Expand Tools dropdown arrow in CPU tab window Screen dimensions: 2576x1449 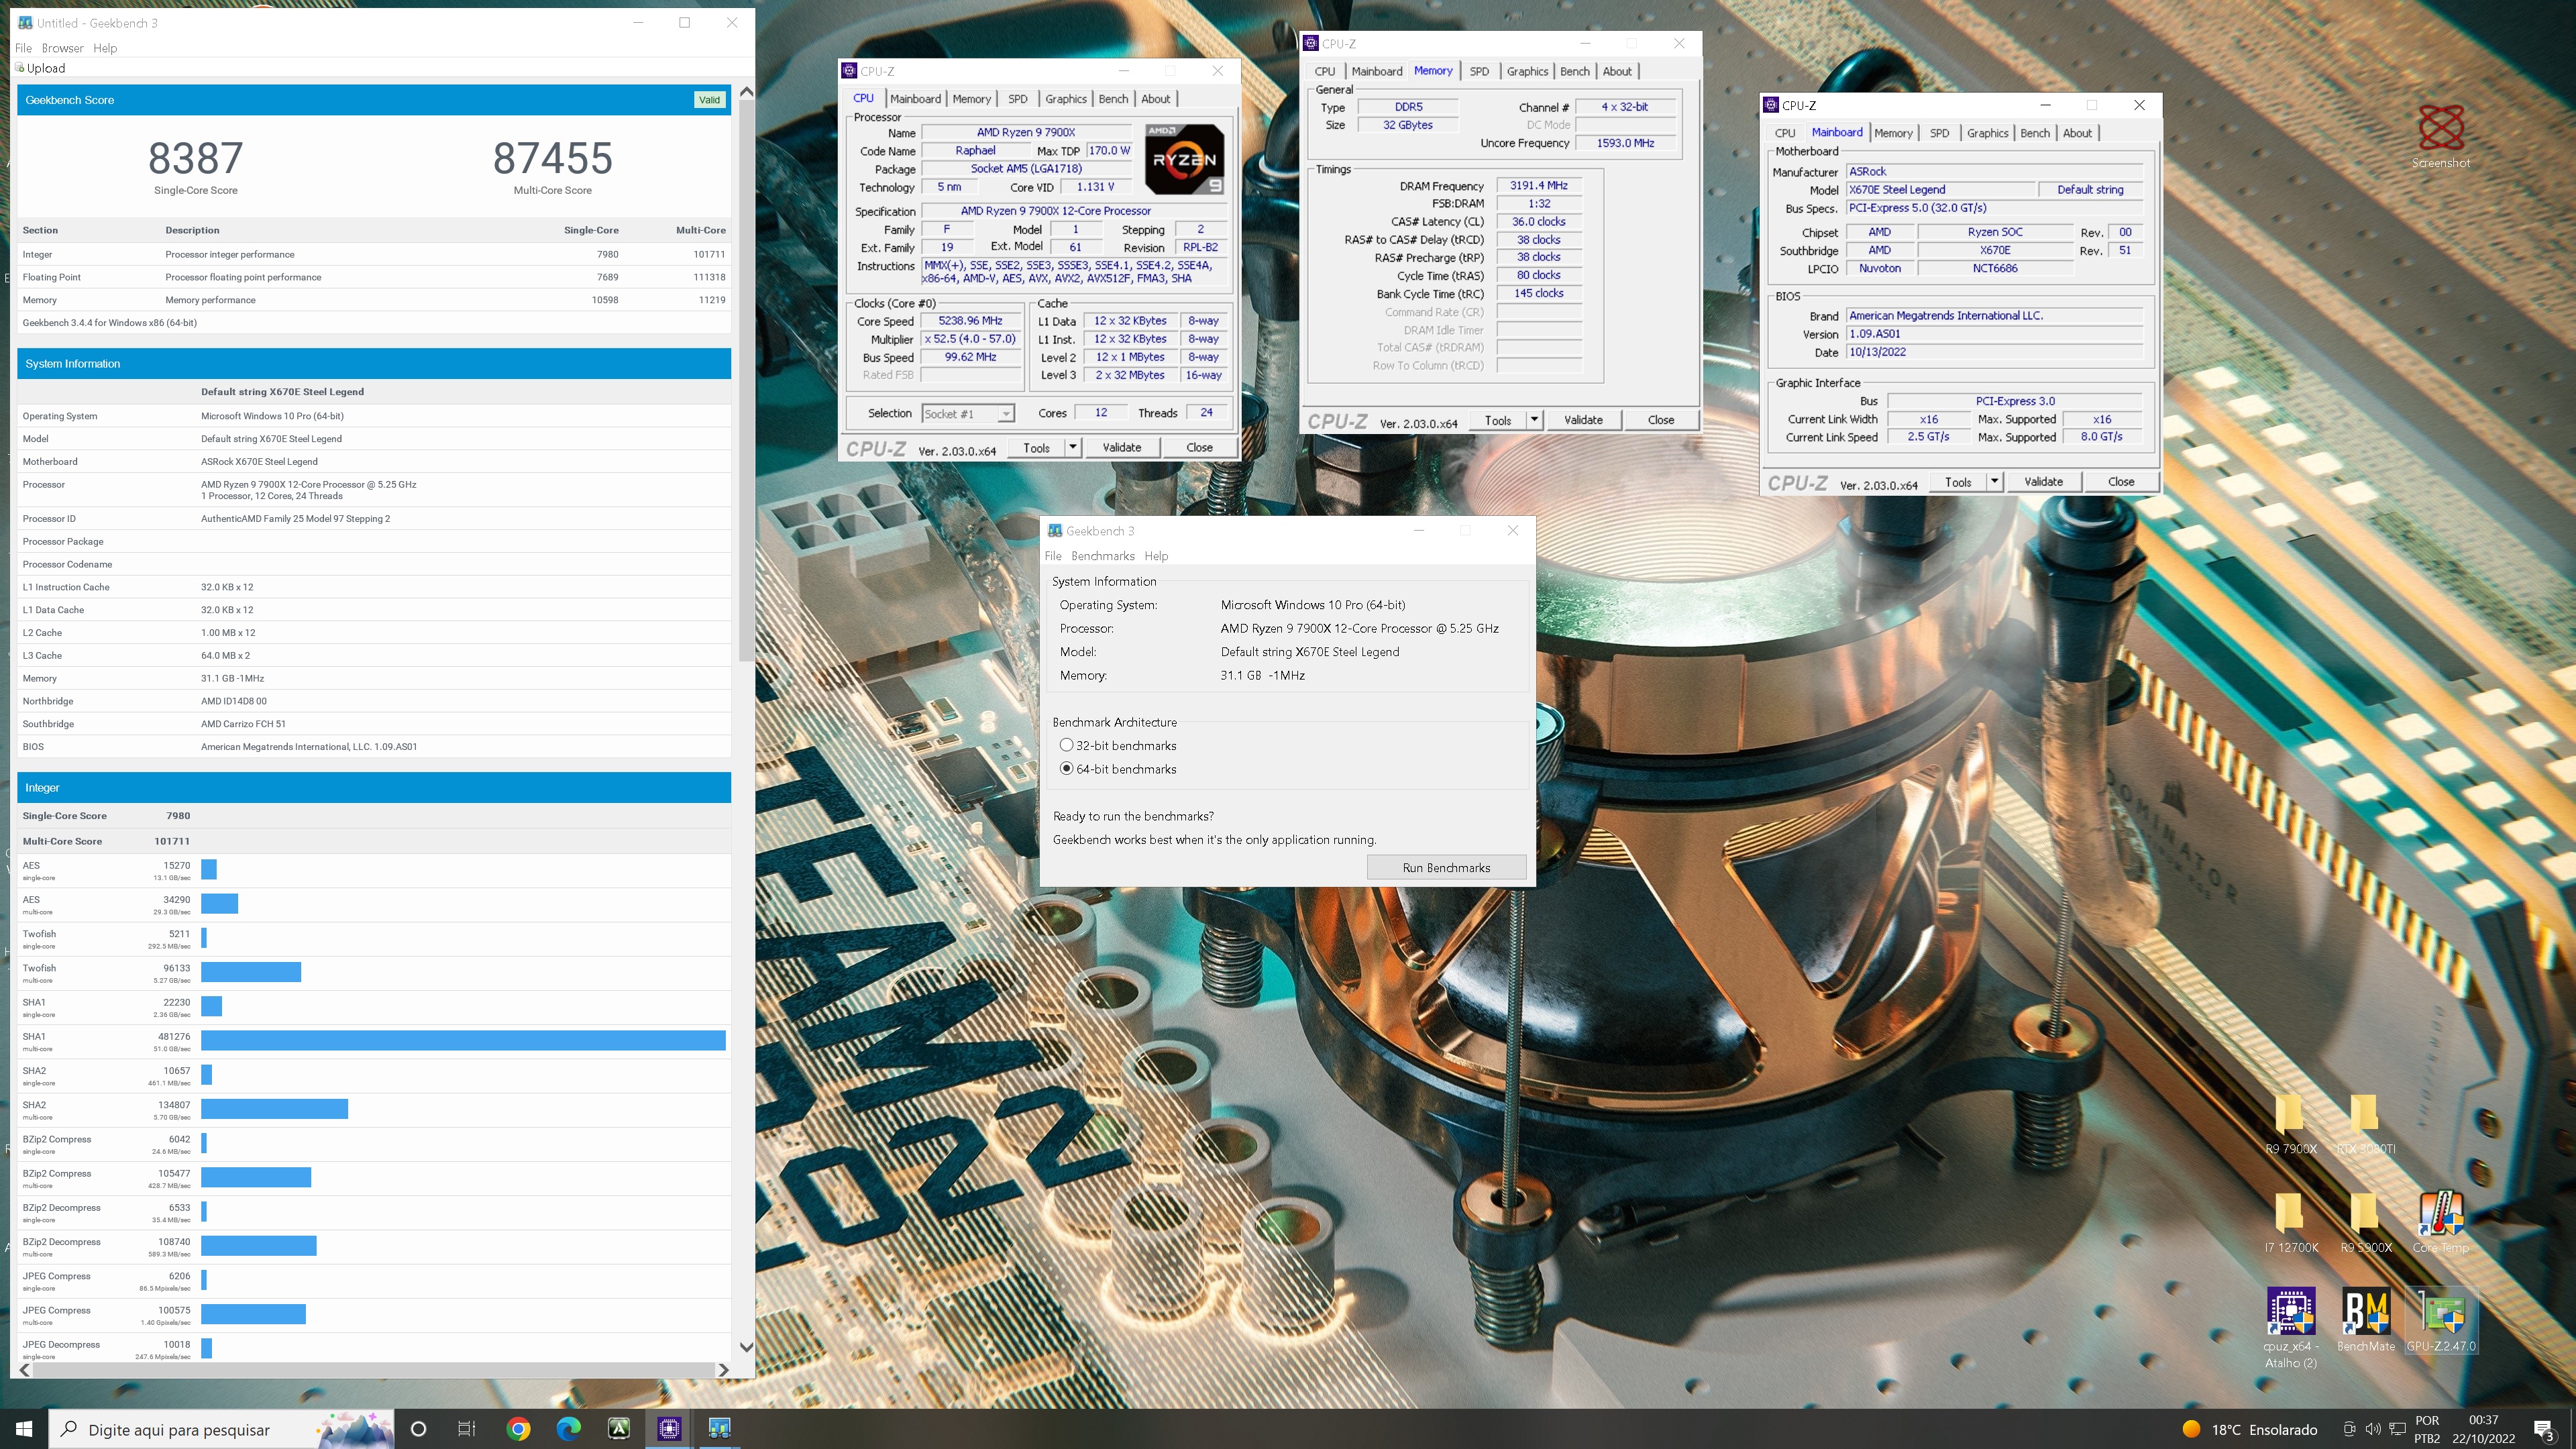coord(1072,447)
